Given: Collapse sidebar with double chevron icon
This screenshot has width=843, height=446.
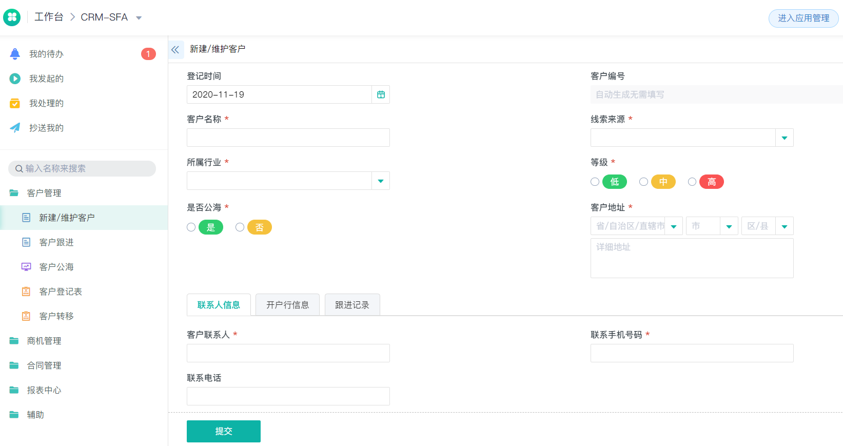Looking at the screenshot, I should pos(175,50).
